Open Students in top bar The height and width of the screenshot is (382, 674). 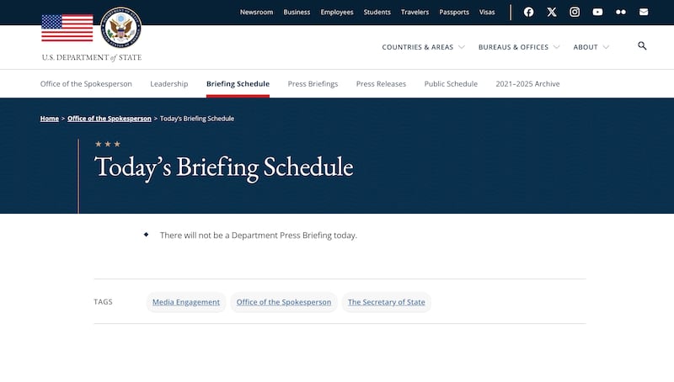click(x=377, y=12)
